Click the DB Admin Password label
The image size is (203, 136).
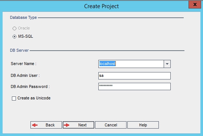coord(30,86)
